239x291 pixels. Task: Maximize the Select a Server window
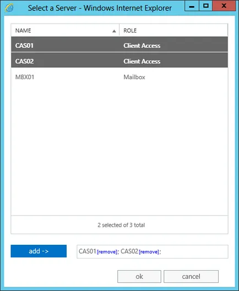click(x=206, y=6)
